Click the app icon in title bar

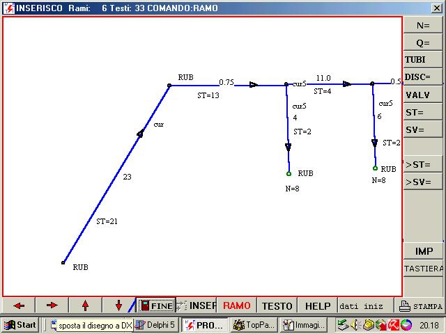(x=9, y=8)
